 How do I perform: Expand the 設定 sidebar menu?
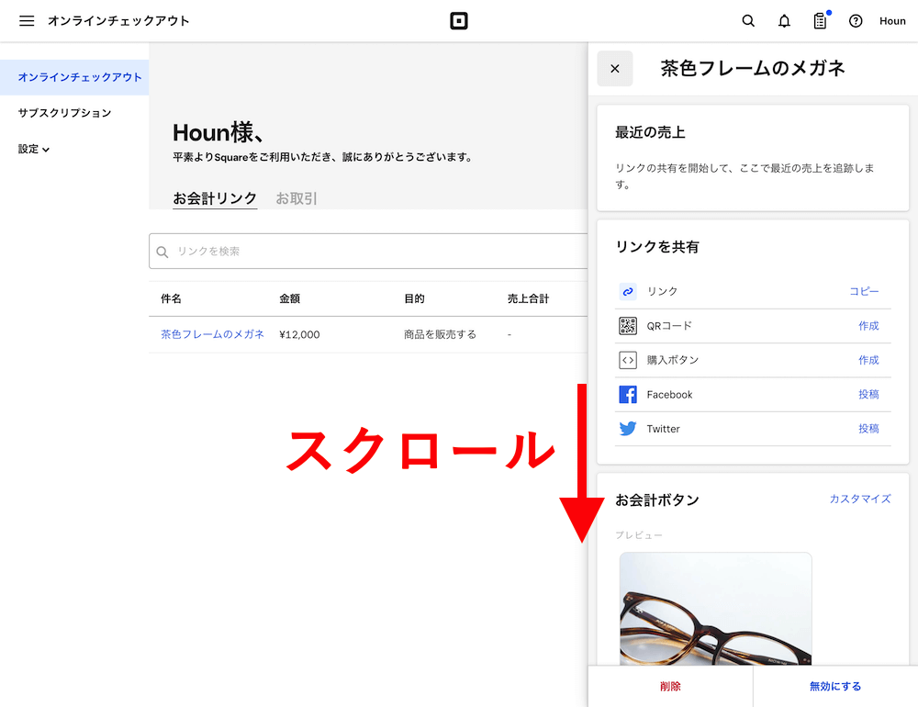tap(33, 149)
